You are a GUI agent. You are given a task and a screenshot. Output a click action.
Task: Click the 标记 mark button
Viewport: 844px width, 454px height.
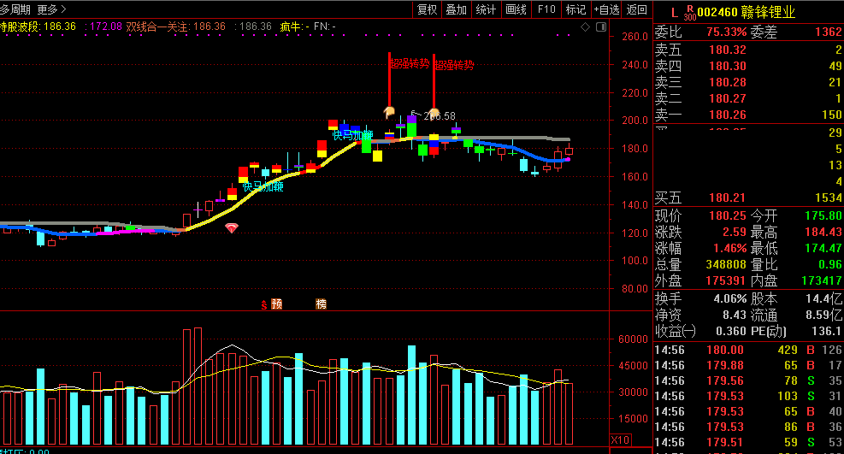[x=575, y=9]
